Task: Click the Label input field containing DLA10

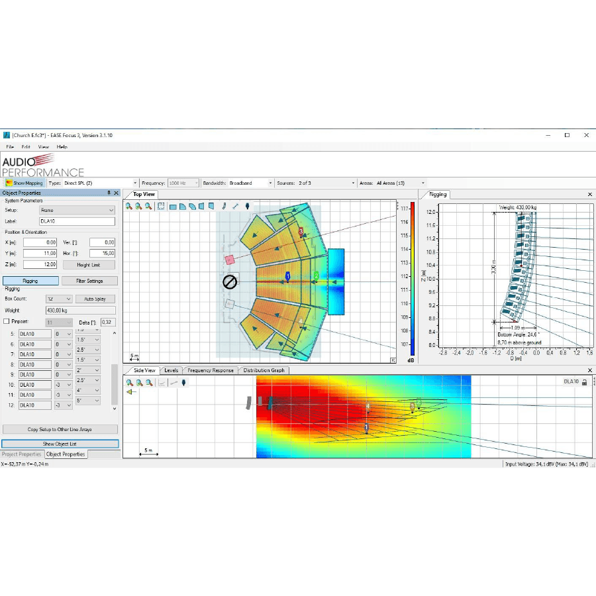Action: click(x=77, y=221)
